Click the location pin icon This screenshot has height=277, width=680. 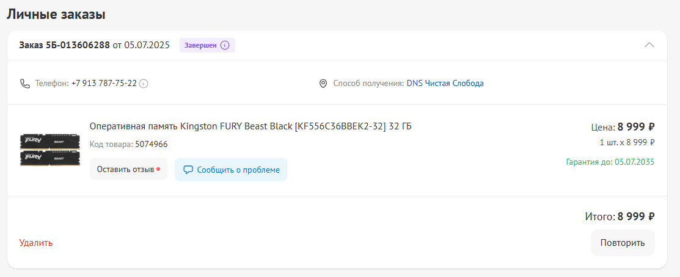click(323, 84)
